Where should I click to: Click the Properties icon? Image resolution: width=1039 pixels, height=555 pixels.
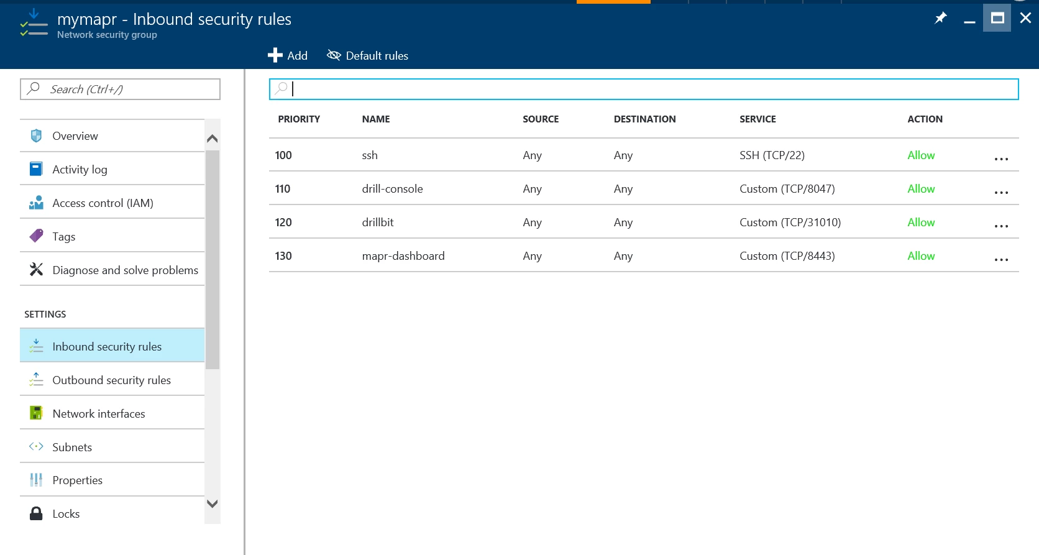[36, 480]
